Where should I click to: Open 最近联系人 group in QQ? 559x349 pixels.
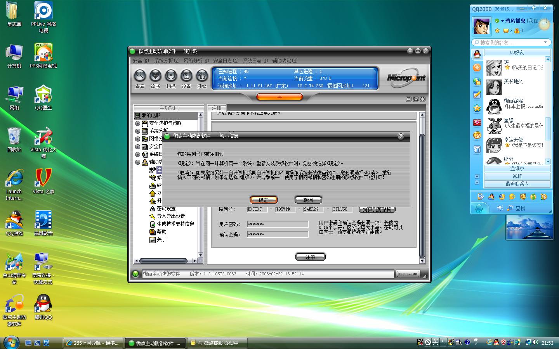[517, 184]
